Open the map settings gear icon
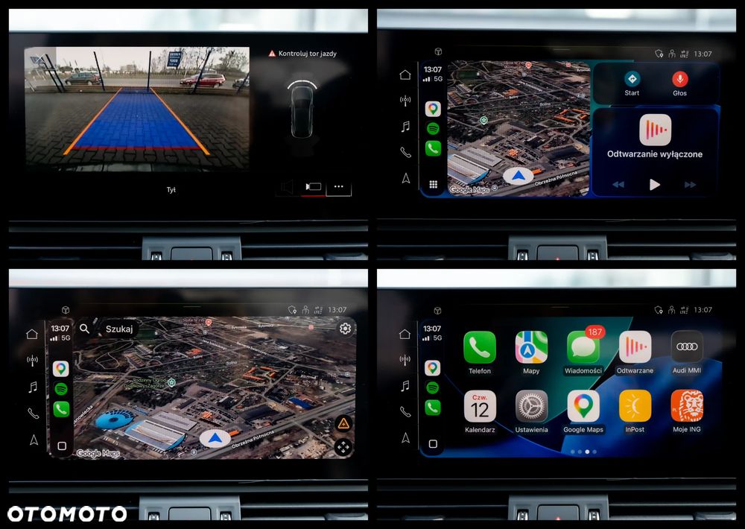Image resolution: width=745 pixels, height=529 pixels. [x=346, y=329]
